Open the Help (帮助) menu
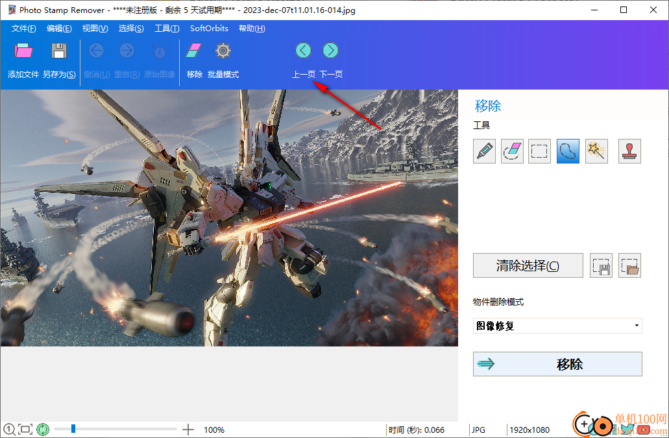This screenshot has height=438, width=669. pyautogui.click(x=252, y=29)
